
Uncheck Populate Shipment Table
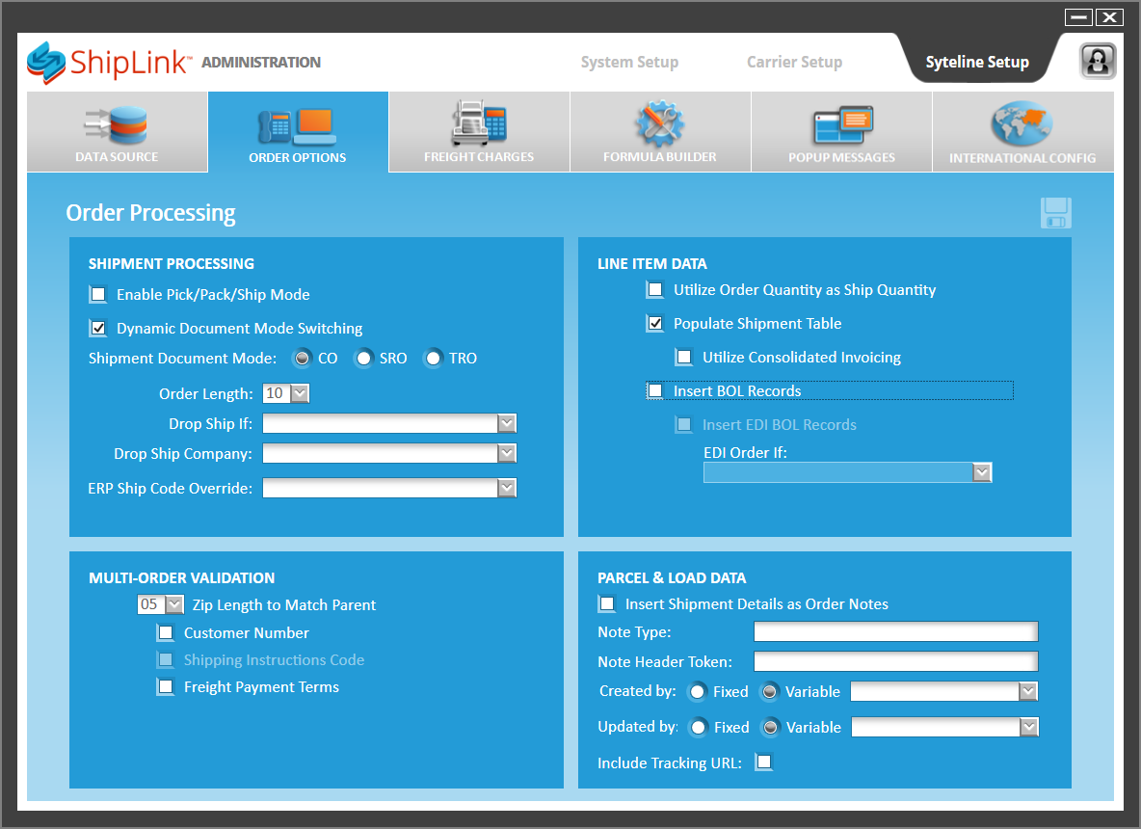point(655,323)
